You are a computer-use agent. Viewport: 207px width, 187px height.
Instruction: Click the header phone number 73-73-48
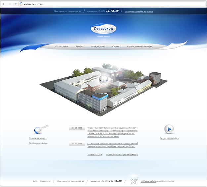112,11
